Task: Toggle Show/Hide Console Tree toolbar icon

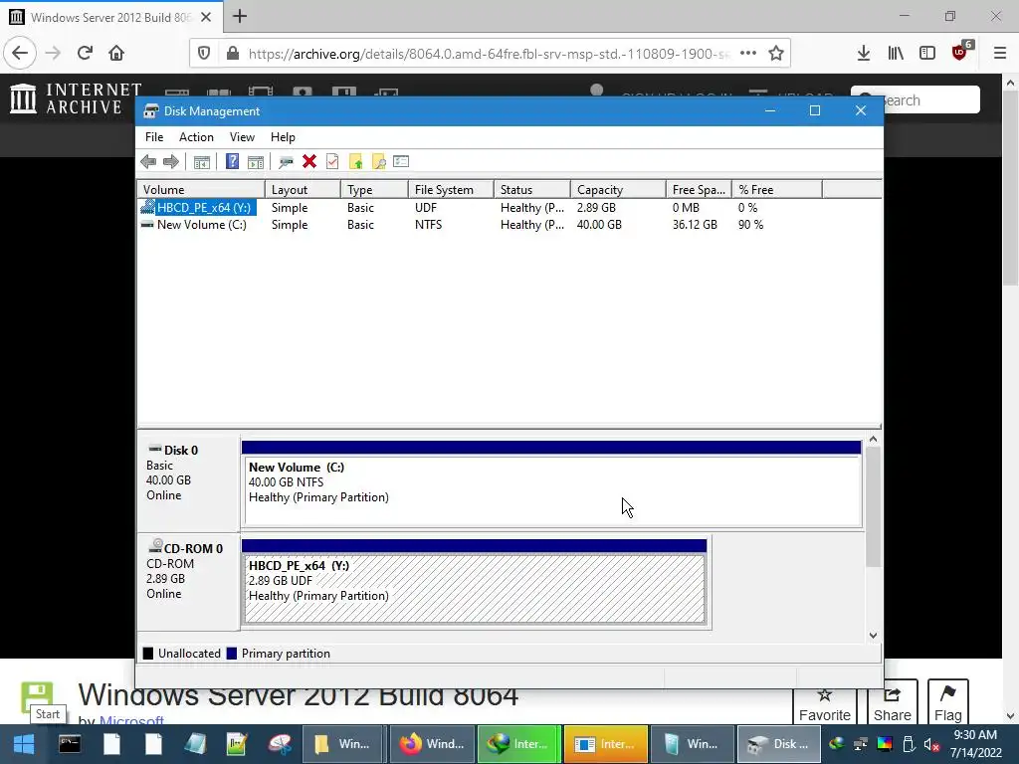Action: [201, 162]
